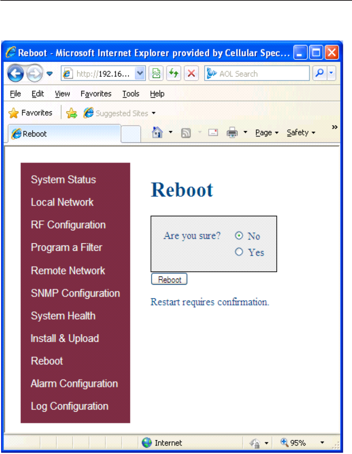This screenshot has width=352, height=454.
Task: Click the Home icon in command bar
Action: 157,132
